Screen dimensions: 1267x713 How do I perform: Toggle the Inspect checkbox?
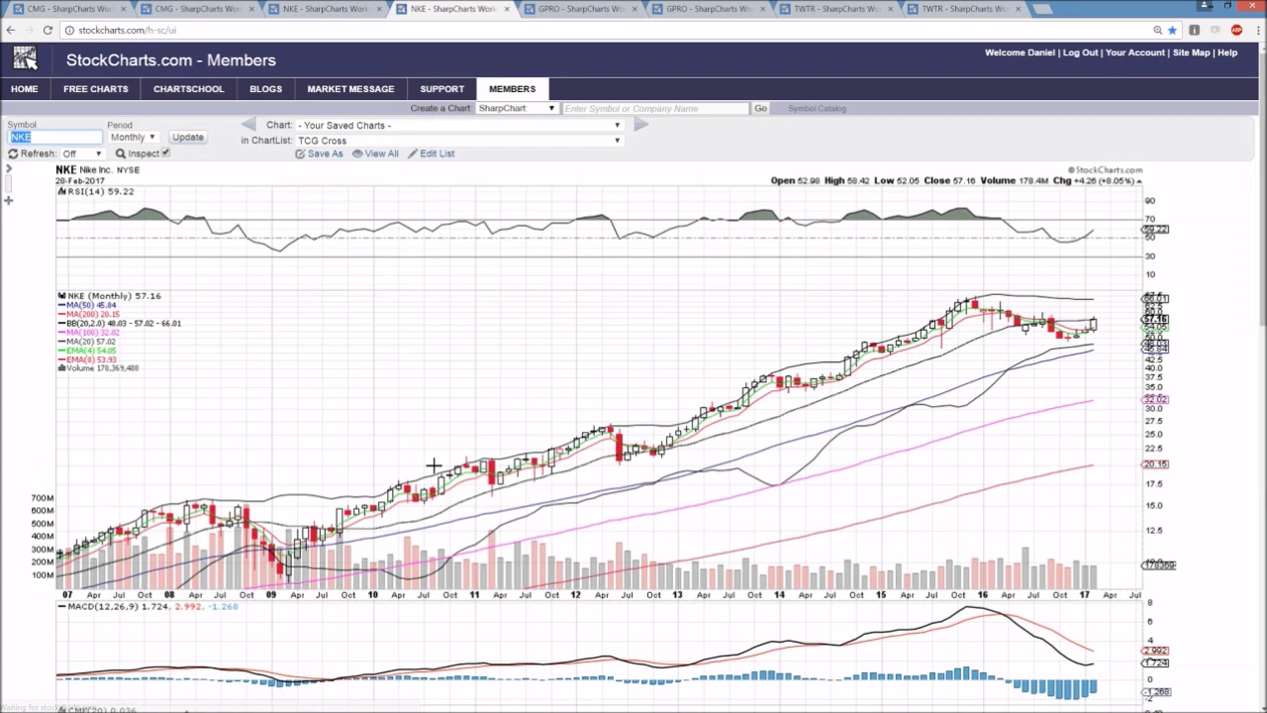(x=165, y=153)
